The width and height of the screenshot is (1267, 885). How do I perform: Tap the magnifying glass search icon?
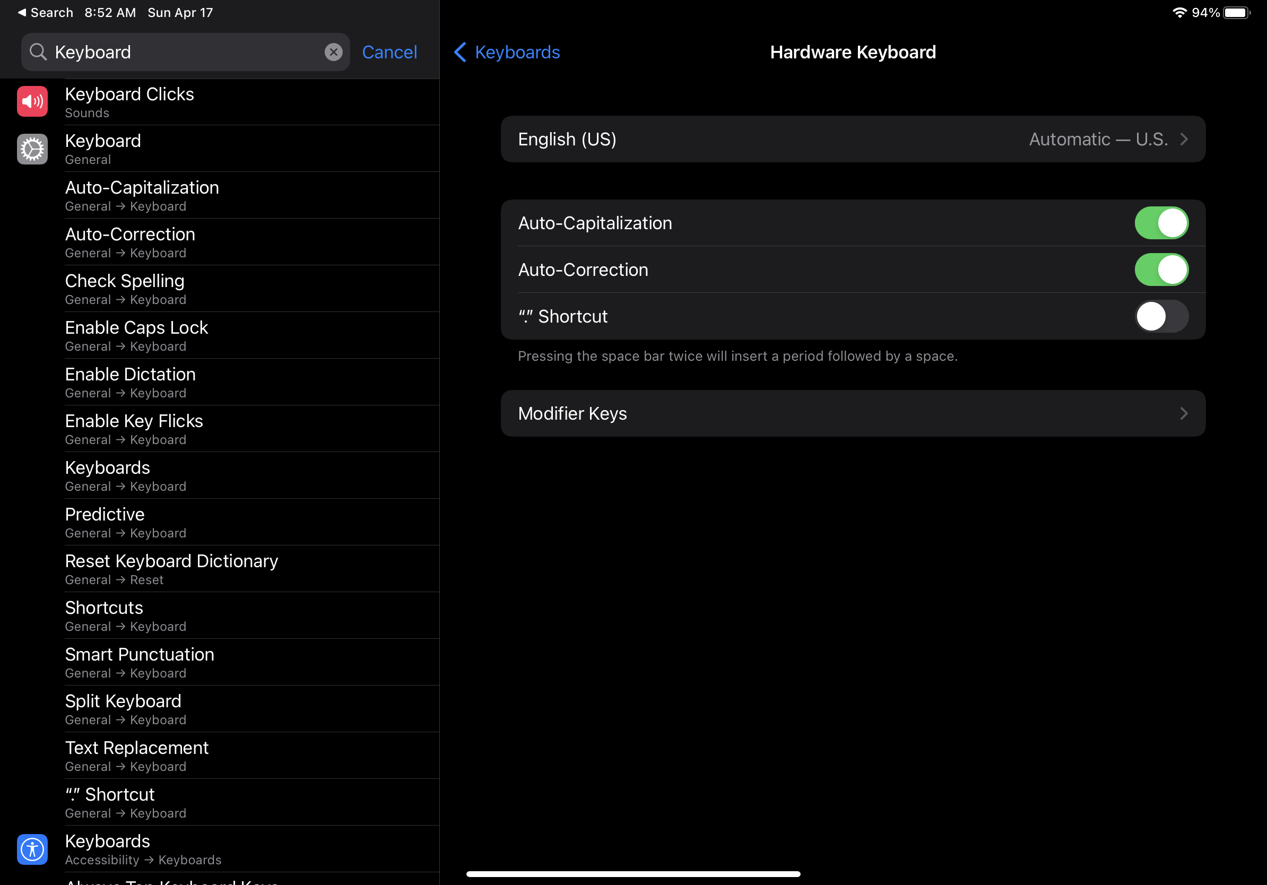(x=38, y=52)
